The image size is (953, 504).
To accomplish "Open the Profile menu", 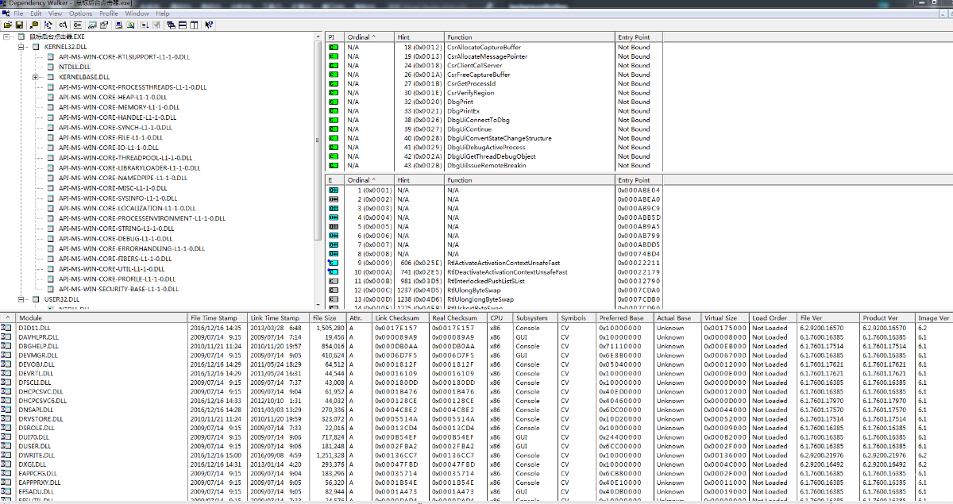I will coord(109,13).
